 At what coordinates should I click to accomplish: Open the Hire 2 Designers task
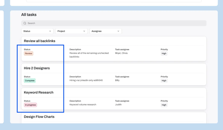tap(37, 68)
